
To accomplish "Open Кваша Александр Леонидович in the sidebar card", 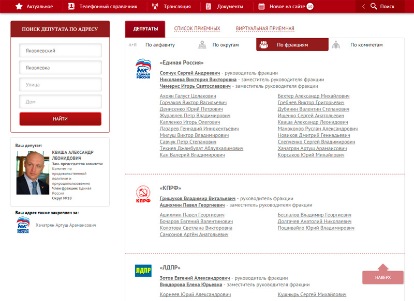I will [72, 155].
